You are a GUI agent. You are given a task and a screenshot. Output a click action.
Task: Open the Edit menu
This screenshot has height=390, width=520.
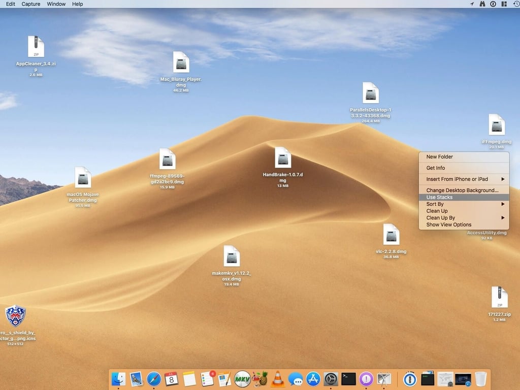pyautogui.click(x=11, y=4)
